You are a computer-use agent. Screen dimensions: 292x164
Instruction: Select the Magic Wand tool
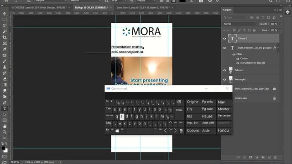[x=5, y=31]
